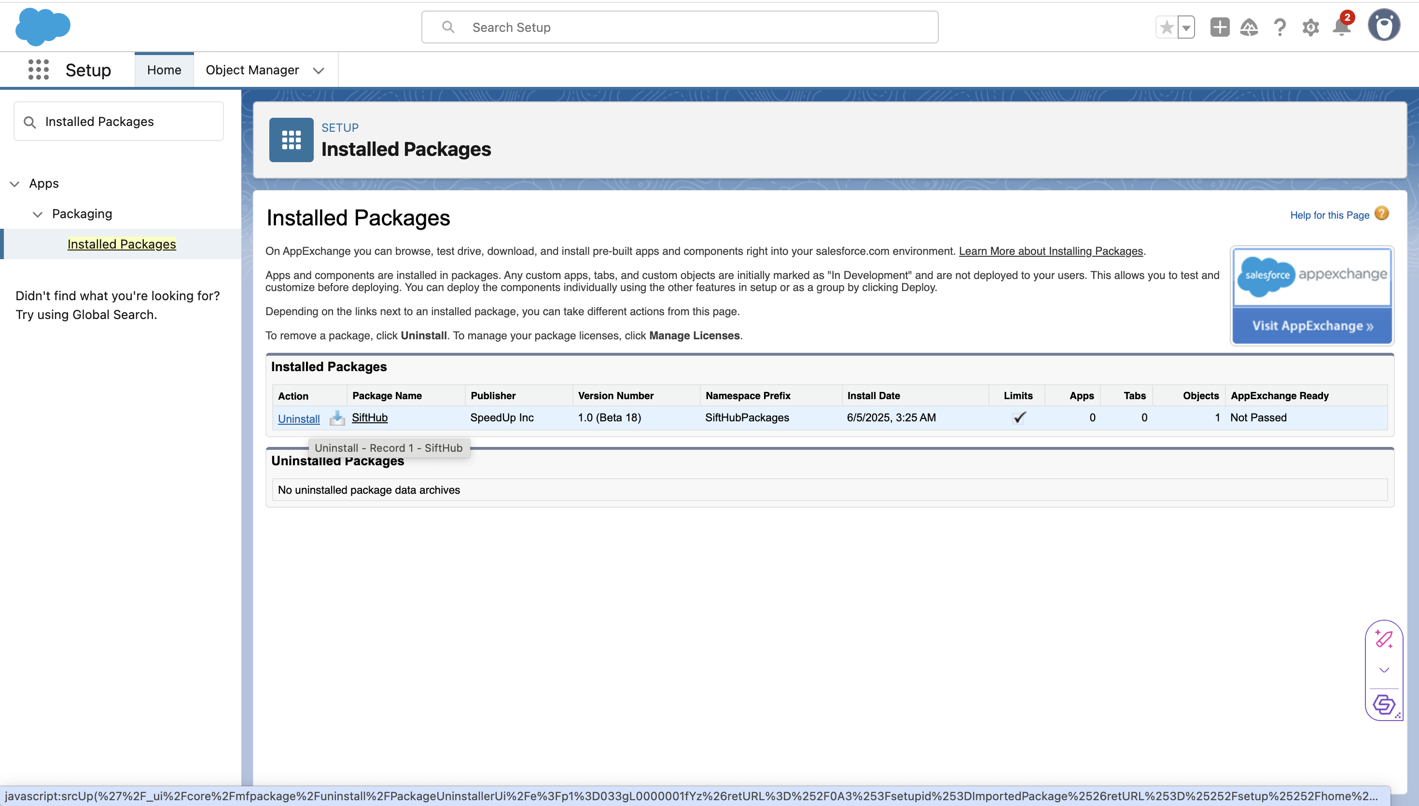Switch to the Home tab
Screen dimensions: 1419x806
tap(164, 70)
